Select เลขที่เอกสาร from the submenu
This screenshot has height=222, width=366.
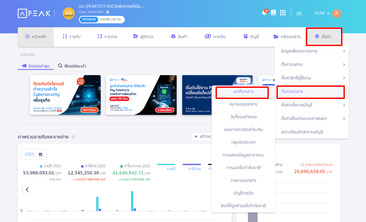pos(242,92)
